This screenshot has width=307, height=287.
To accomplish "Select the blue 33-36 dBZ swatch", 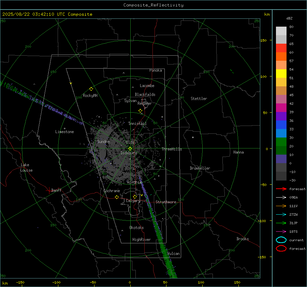I will pos(281,125).
